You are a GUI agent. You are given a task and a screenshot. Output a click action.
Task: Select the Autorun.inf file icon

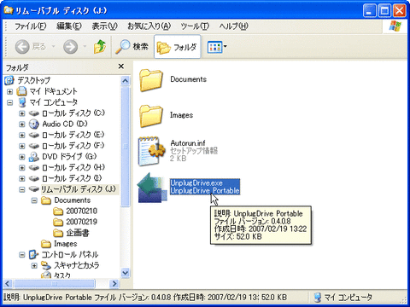[152, 151]
